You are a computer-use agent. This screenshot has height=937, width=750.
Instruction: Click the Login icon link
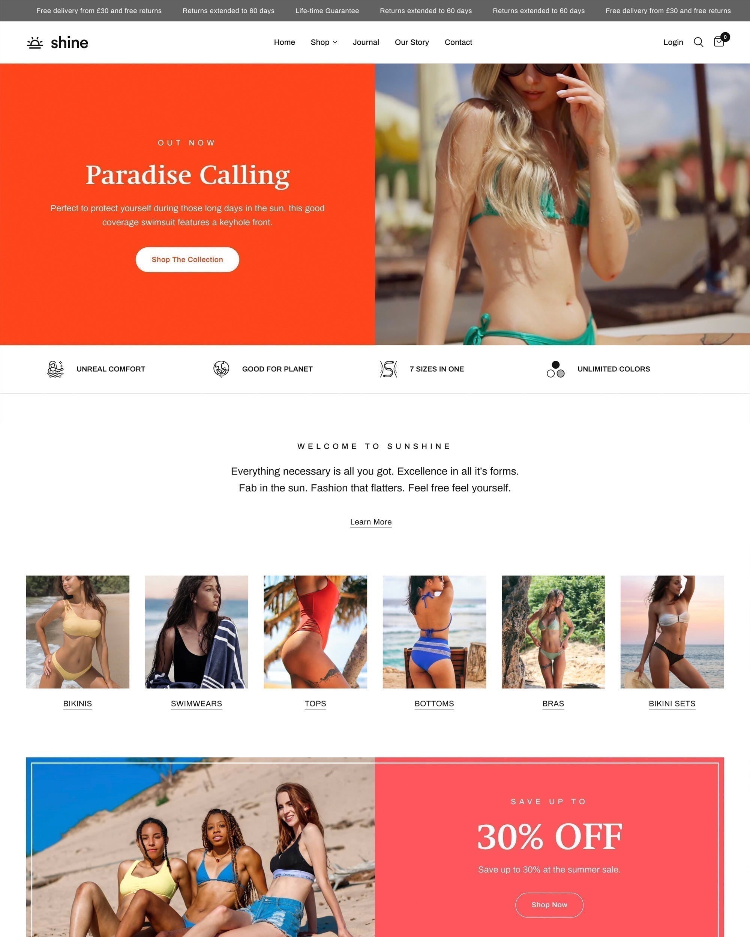[x=673, y=42]
